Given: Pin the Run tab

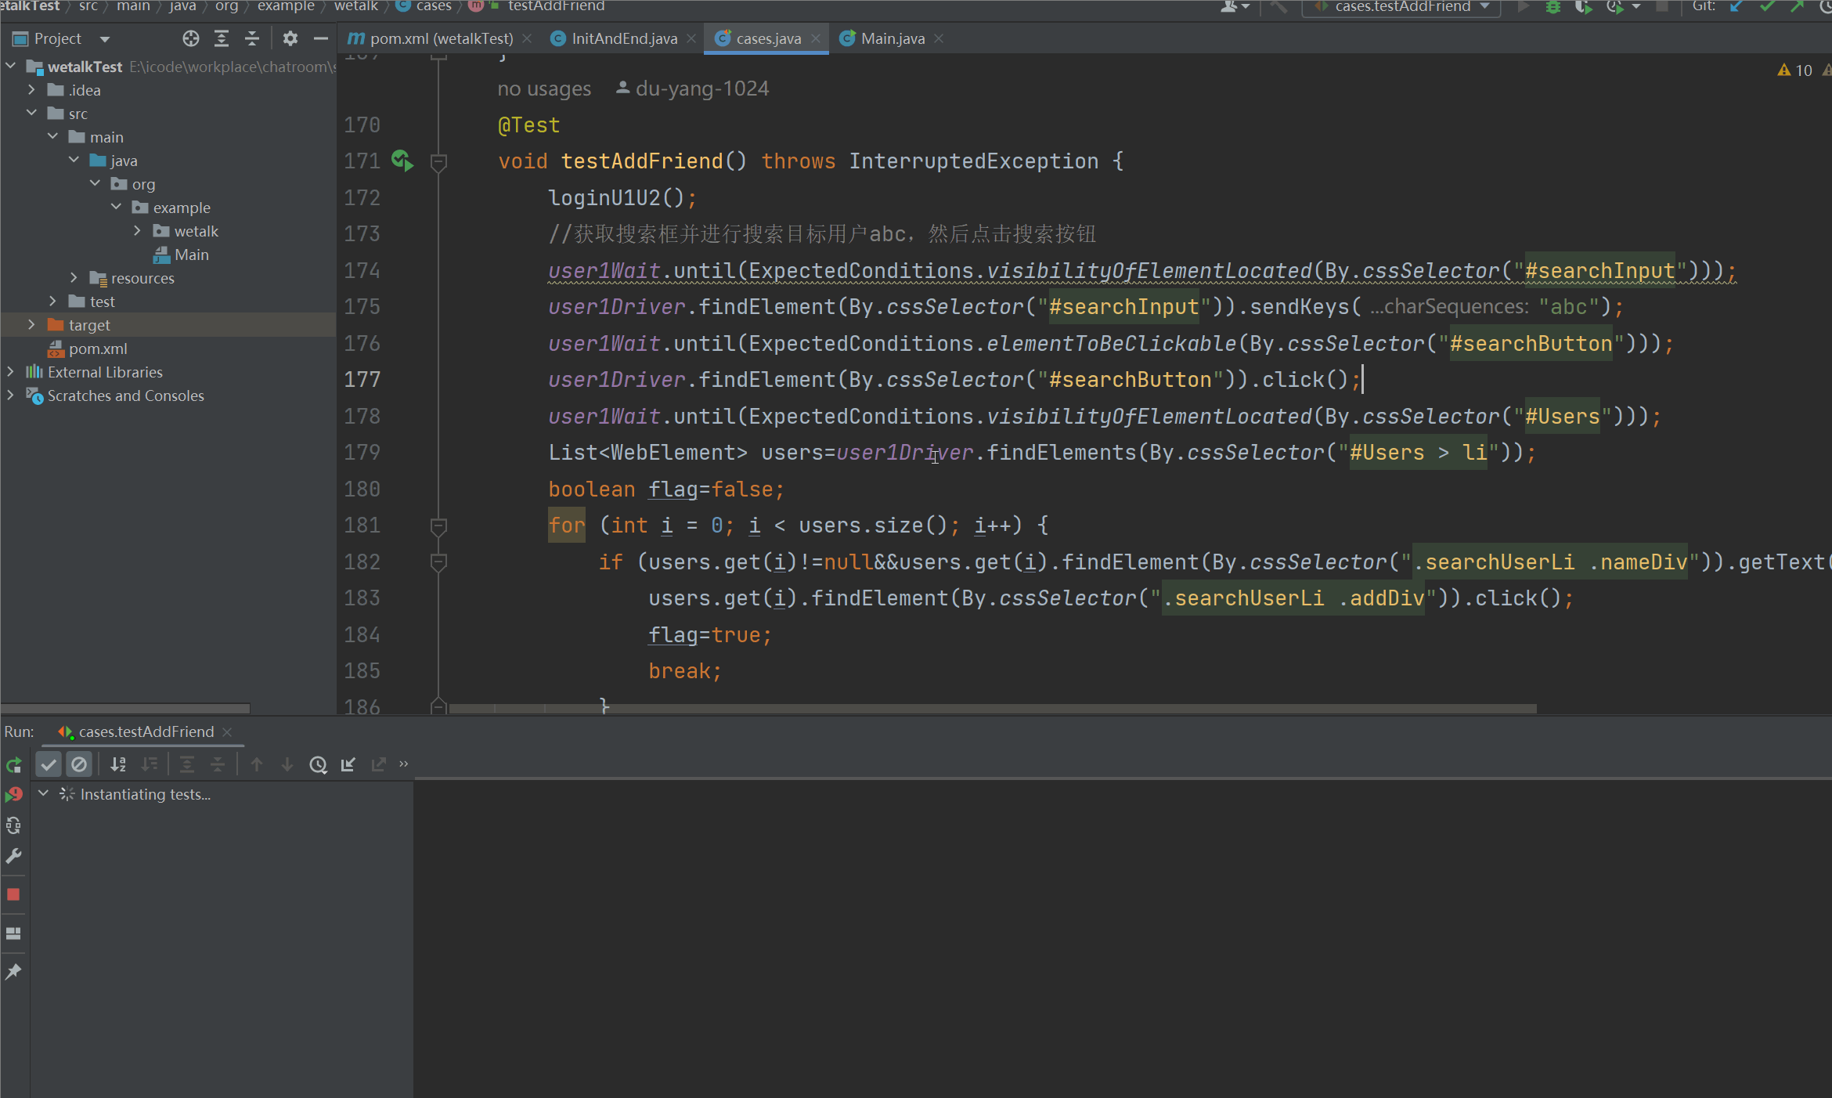Looking at the screenshot, I should (13, 972).
